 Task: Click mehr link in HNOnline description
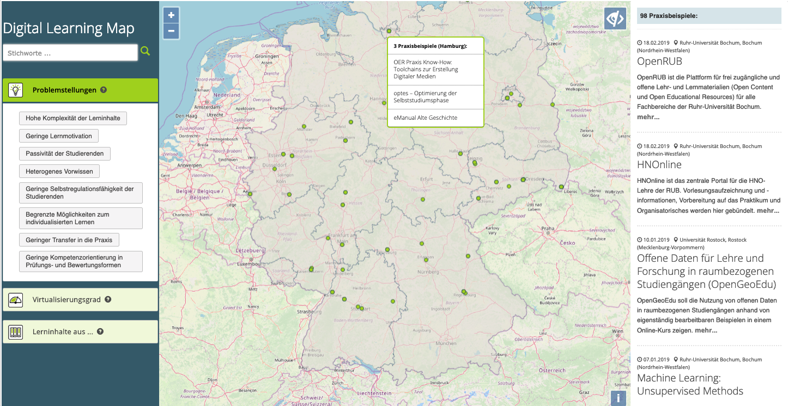coord(768,210)
